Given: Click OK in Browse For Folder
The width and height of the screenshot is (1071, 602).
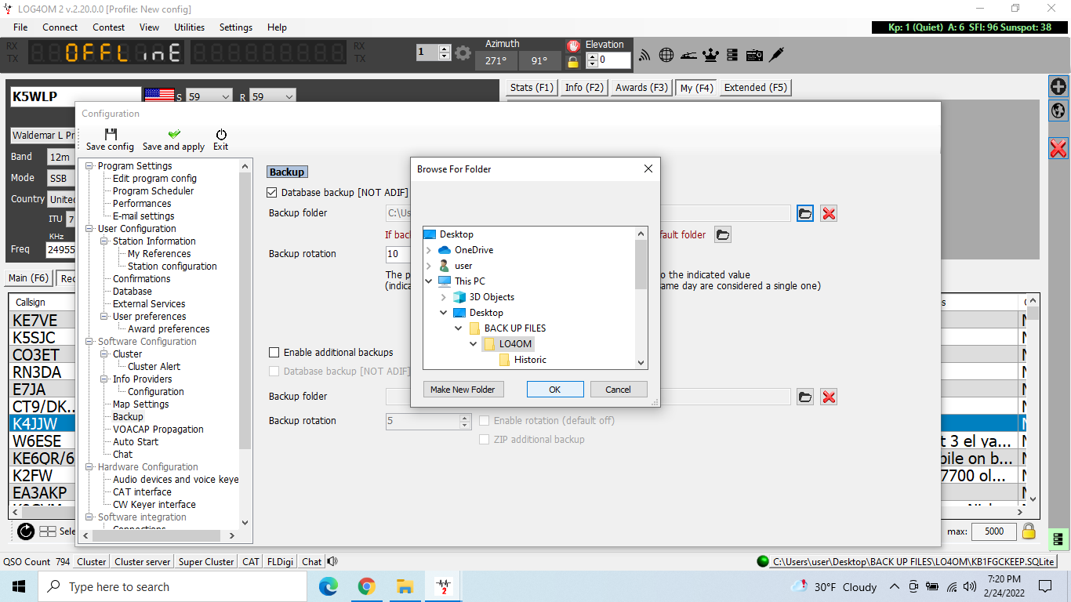Looking at the screenshot, I should (555, 390).
